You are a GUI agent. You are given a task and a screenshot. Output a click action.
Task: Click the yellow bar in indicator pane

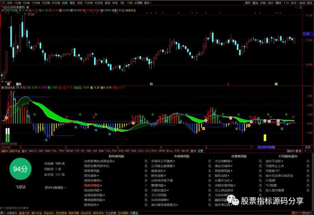[265, 138]
